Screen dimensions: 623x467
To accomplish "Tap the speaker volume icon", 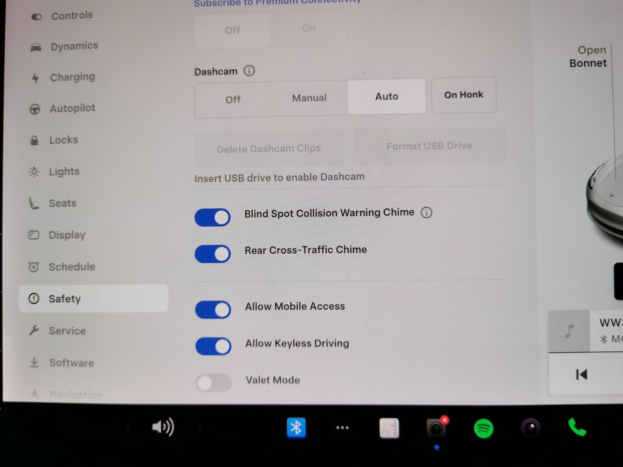I will (x=163, y=427).
